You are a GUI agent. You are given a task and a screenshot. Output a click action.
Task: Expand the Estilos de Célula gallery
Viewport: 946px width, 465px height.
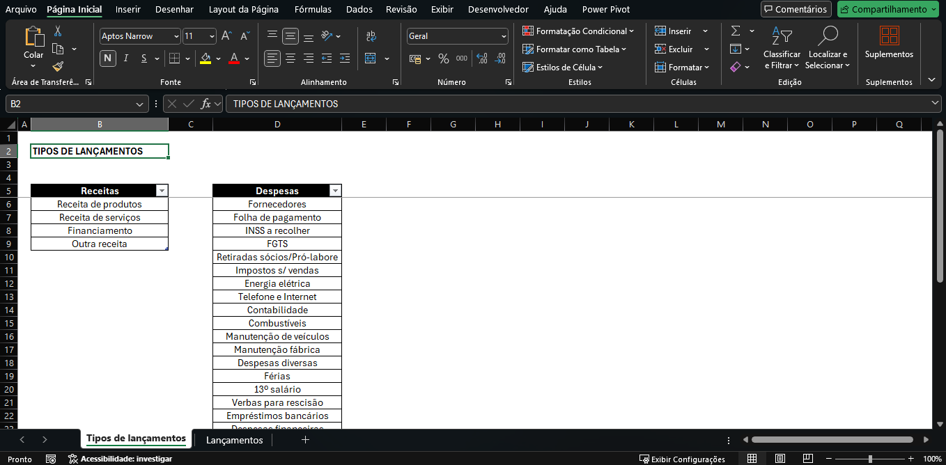click(x=562, y=68)
